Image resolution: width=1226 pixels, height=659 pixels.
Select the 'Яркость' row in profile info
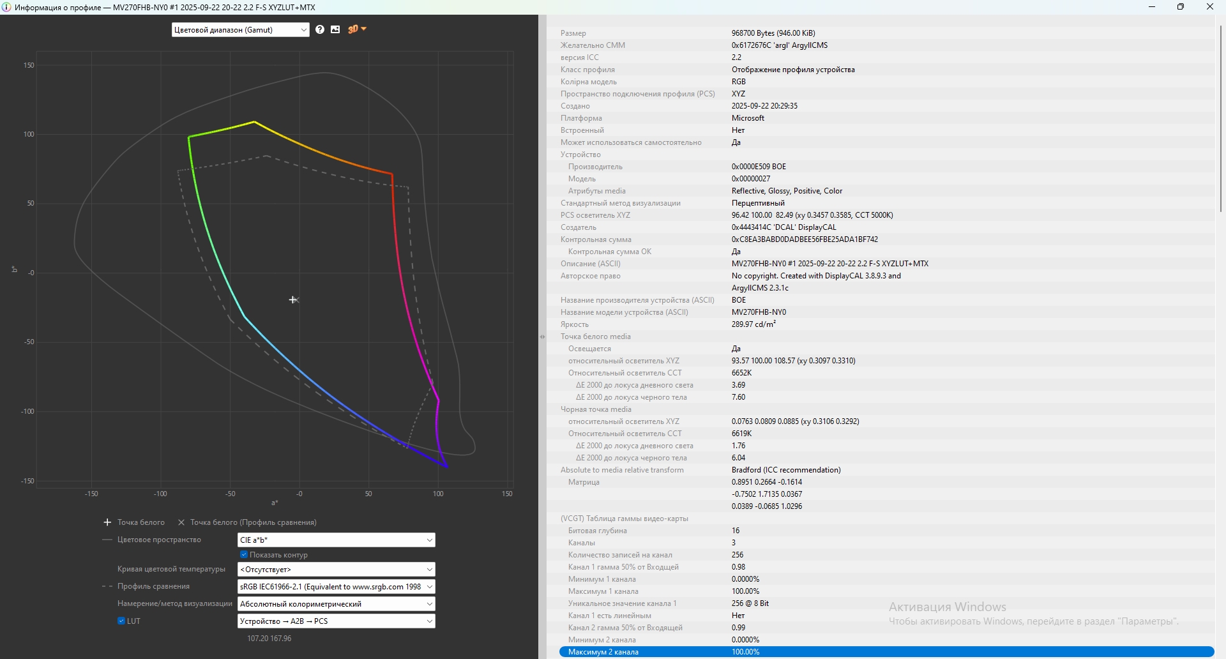pos(886,324)
